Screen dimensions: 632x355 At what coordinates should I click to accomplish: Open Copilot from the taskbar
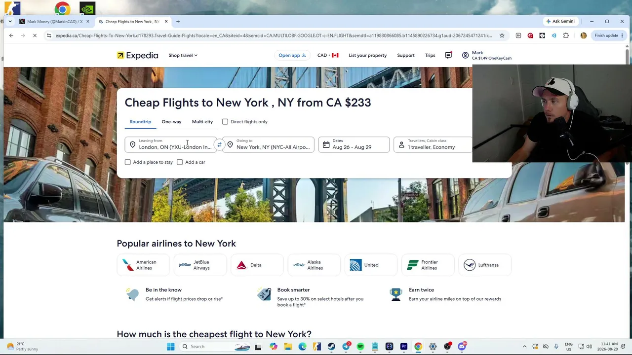coord(273,347)
